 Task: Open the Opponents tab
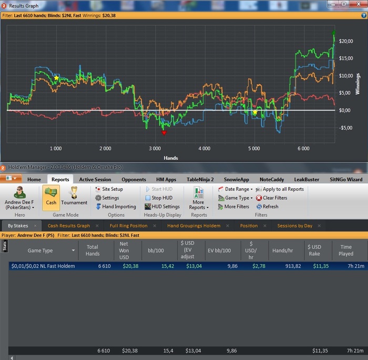coord(134,179)
